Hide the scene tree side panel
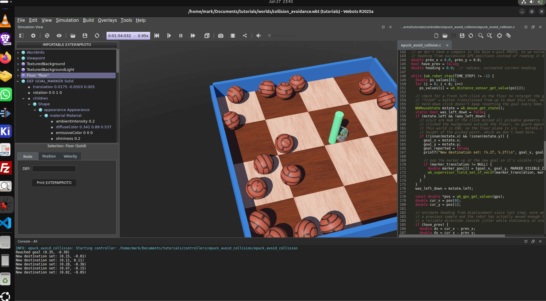 coord(21,36)
